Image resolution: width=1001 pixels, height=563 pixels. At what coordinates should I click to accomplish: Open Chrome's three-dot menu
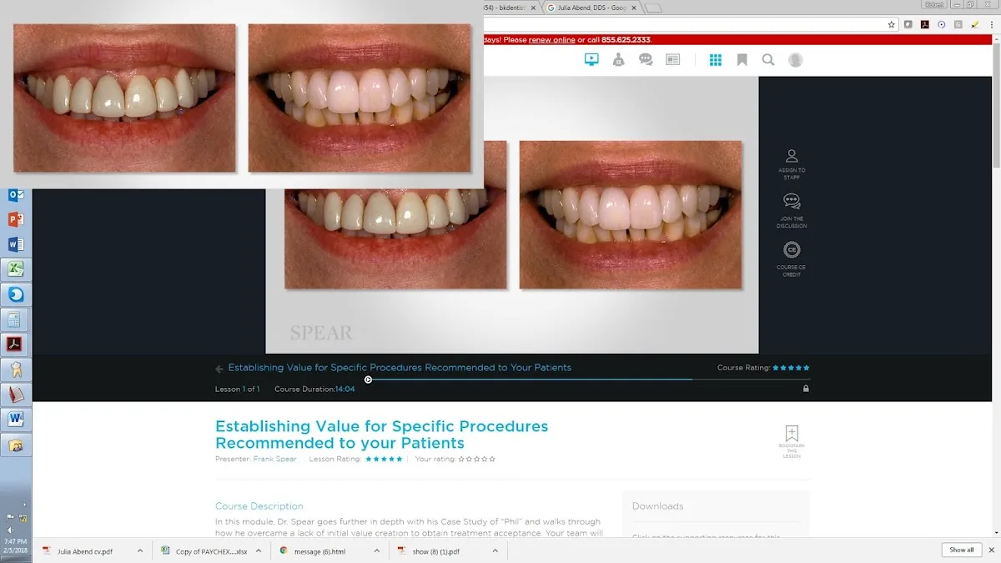993,24
